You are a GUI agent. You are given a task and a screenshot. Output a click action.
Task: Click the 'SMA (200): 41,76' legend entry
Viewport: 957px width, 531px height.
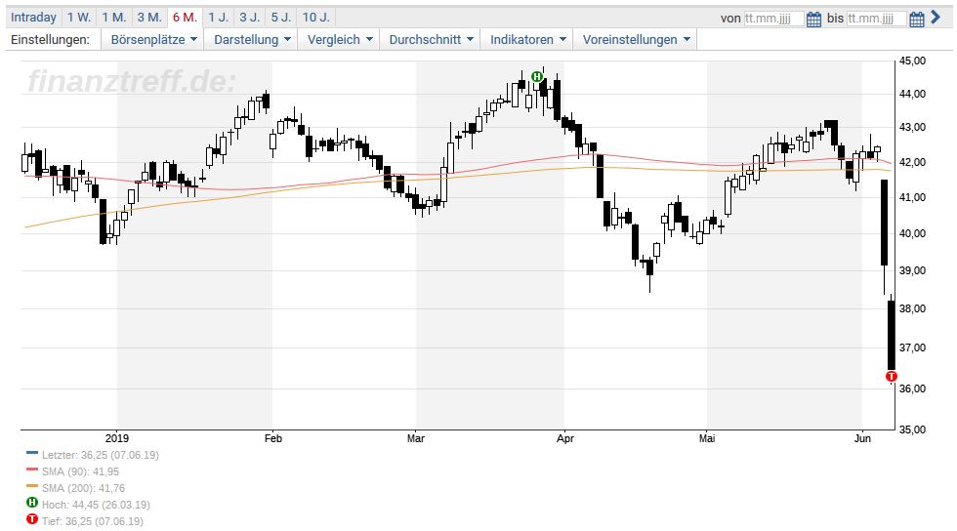pyautogui.click(x=83, y=488)
